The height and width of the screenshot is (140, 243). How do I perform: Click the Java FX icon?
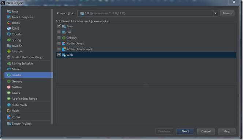pos(9,46)
